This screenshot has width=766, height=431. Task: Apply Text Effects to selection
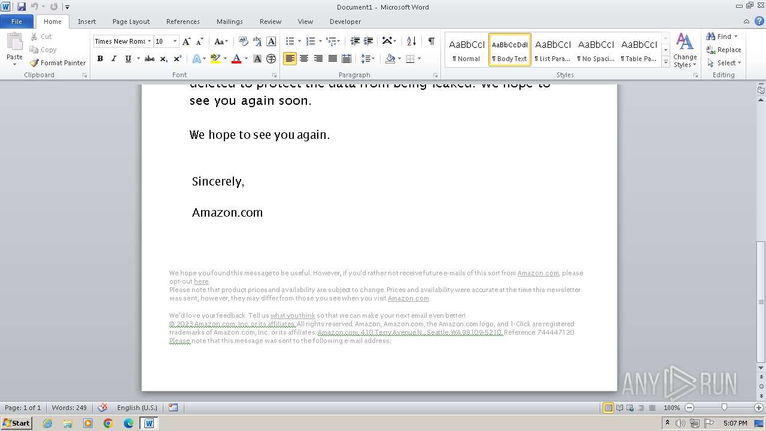tap(196, 59)
